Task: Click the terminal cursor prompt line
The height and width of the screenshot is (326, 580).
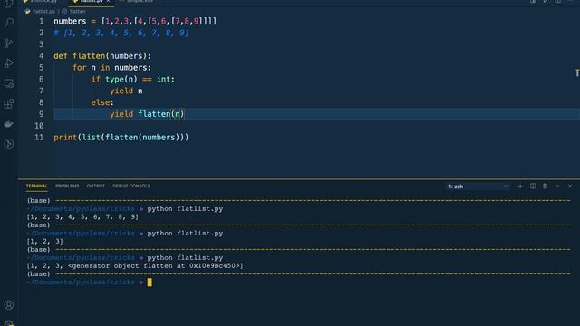Action: (x=89, y=283)
